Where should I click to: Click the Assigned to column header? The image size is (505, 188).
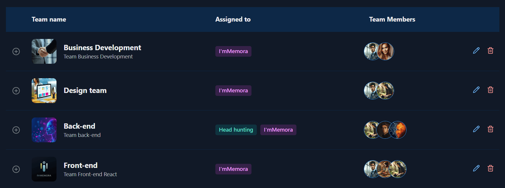pos(233,19)
